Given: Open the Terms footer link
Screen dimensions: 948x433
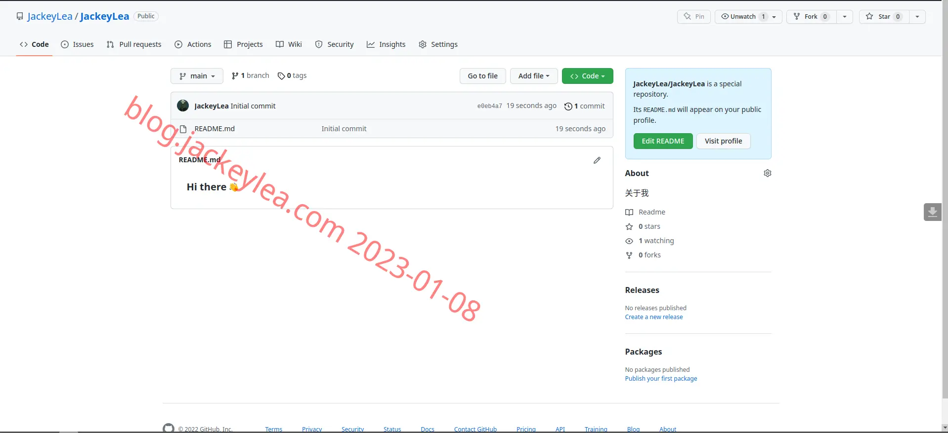Looking at the screenshot, I should pos(273,429).
